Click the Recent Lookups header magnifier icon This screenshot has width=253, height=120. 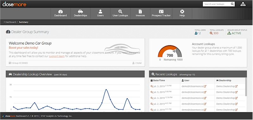(x=153, y=74)
